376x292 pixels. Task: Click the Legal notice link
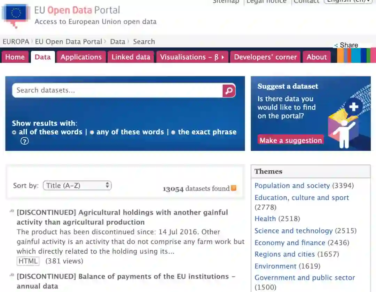(x=266, y=1)
